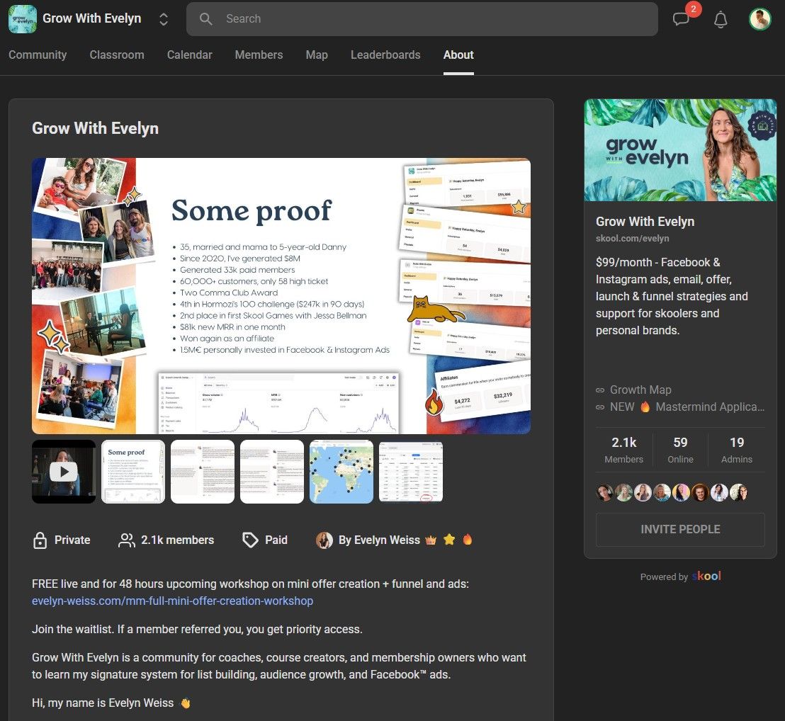The height and width of the screenshot is (721, 785).
Task: Select the About tab
Action: pos(458,55)
